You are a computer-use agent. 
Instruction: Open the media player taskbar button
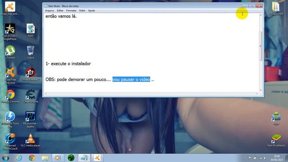[58, 158]
